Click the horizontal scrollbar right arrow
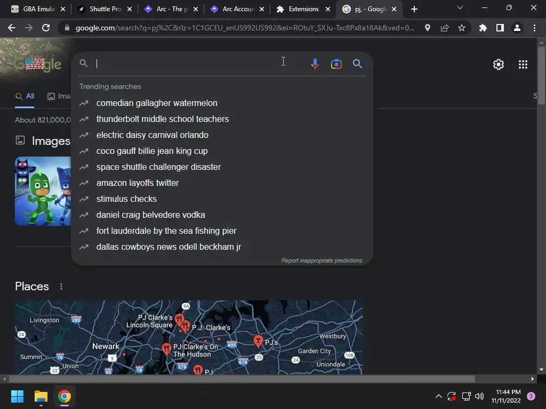 pyautogui.click(x=533, y=379)
